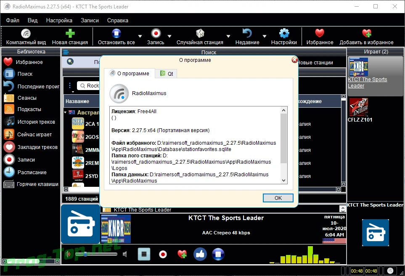
Task: Click heart-plus add favorite in player
Action: (x=182, y=254)
